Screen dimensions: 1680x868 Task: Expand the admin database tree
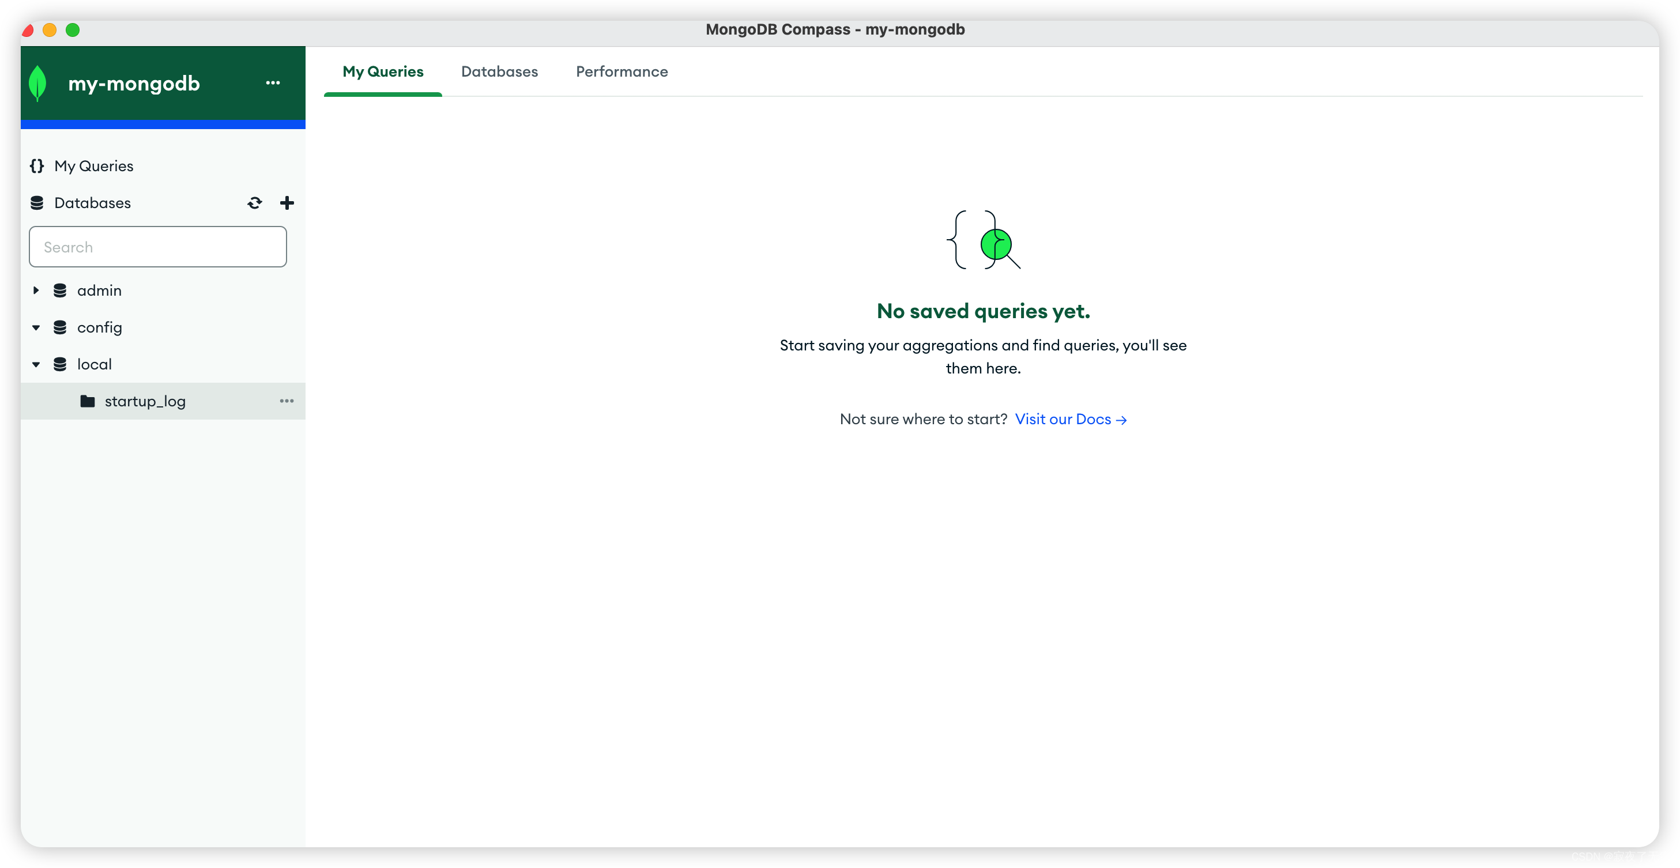[36, 290]
